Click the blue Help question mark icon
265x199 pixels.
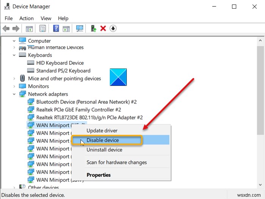(x=56, y=28)
